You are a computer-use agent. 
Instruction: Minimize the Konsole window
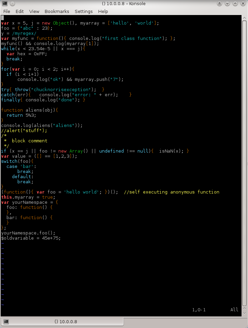[x=227, y=3]
